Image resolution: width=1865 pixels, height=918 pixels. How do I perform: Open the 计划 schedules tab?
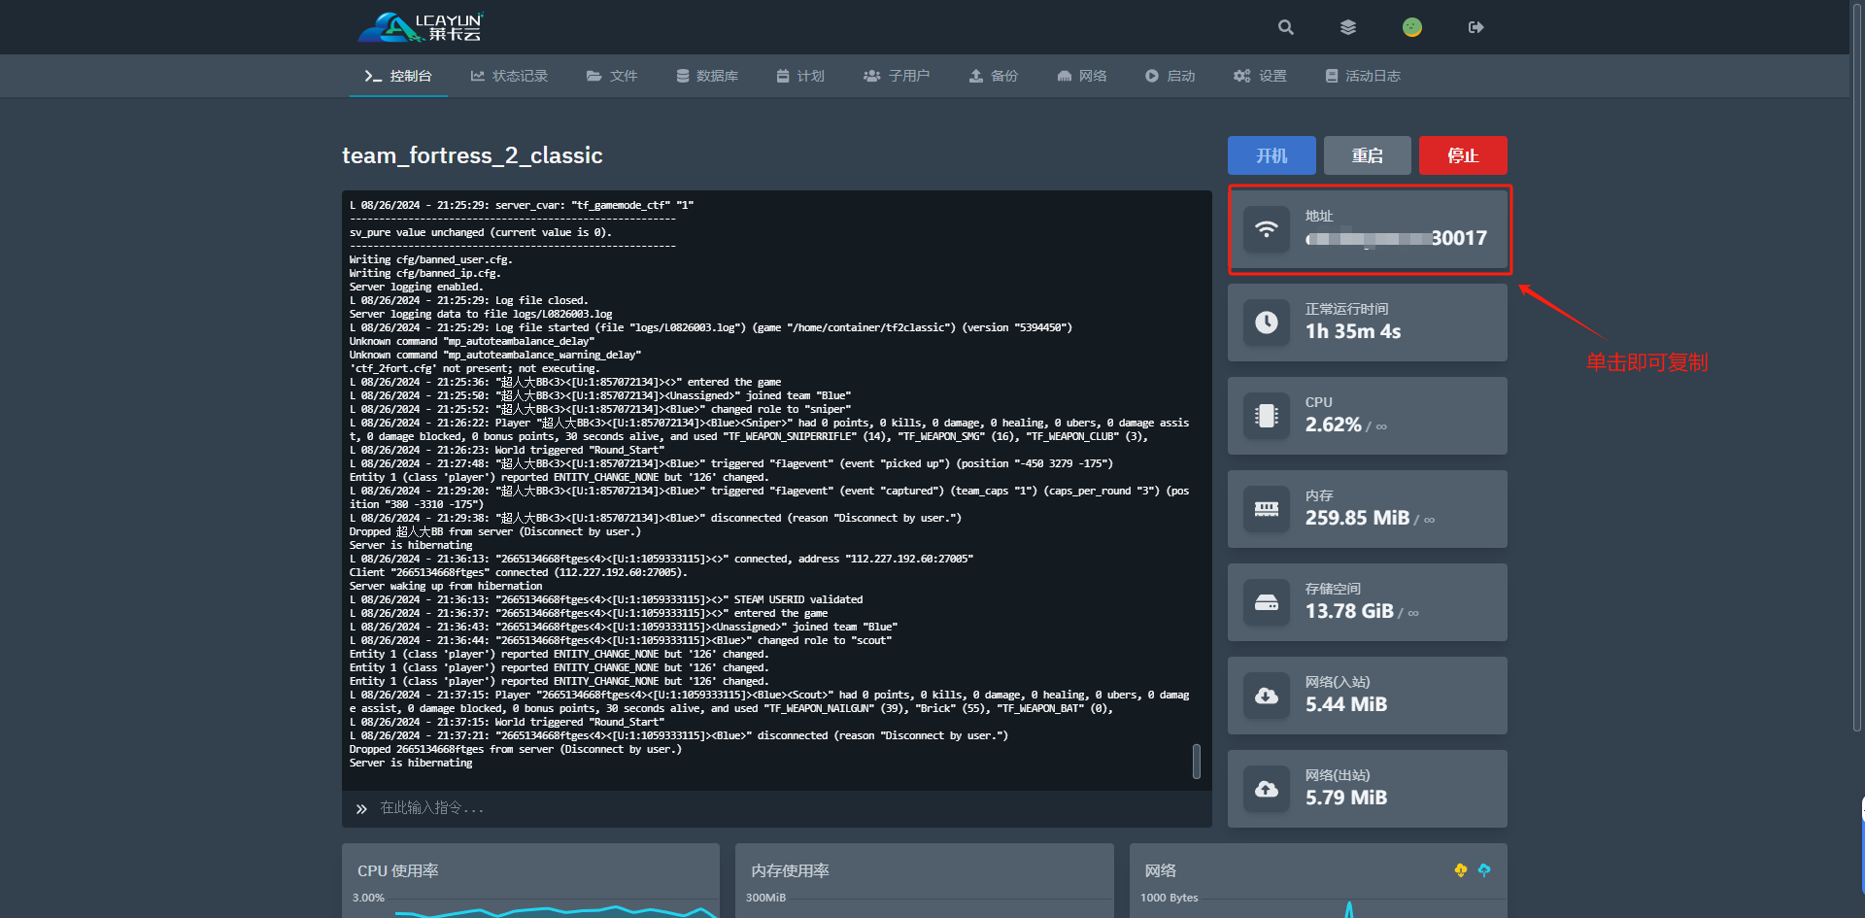tap(800, 76)
